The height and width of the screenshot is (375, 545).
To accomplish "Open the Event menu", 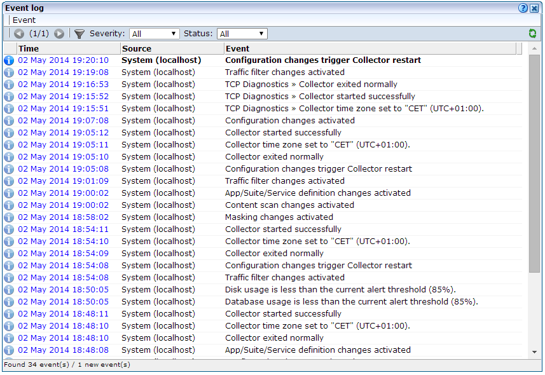I will pos(24,20).
